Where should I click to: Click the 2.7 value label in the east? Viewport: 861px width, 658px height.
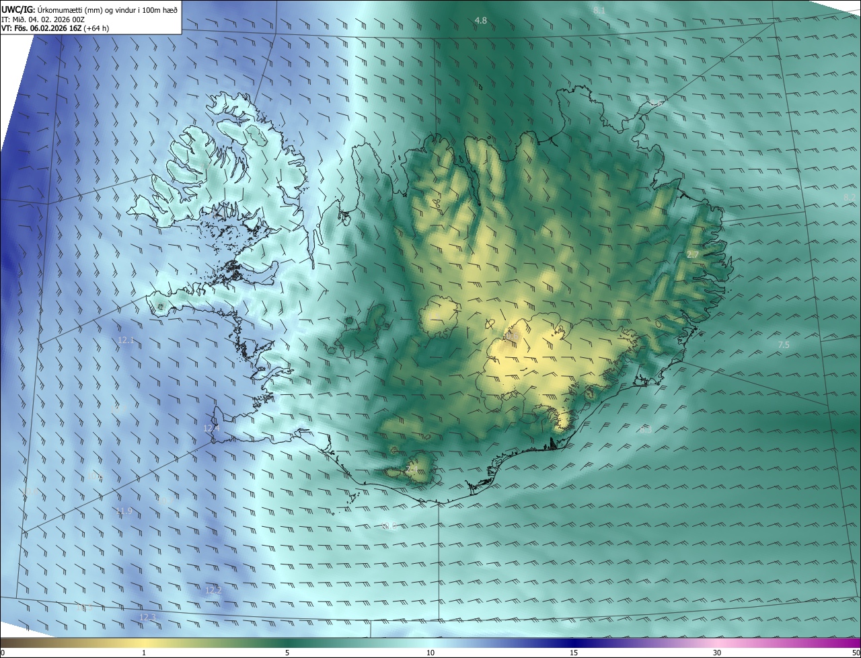[693, 254]
